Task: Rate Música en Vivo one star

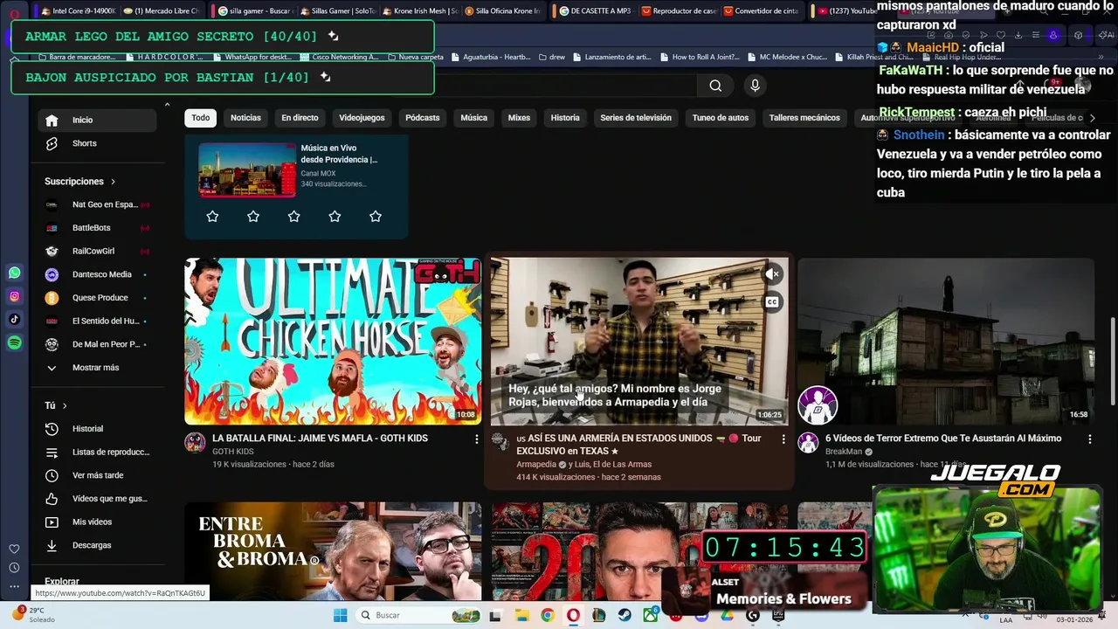Action: (212, 216)
